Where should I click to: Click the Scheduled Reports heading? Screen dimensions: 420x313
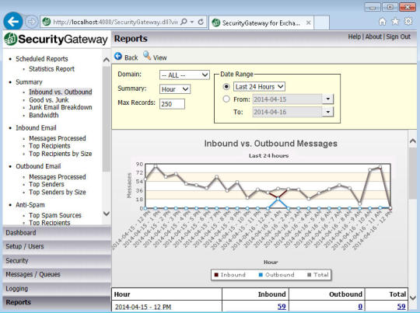42,58
